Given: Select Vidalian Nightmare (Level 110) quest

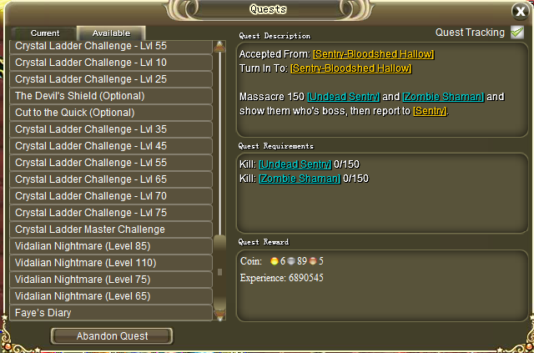Looking at the screenshot, I should tap(111, 263).
